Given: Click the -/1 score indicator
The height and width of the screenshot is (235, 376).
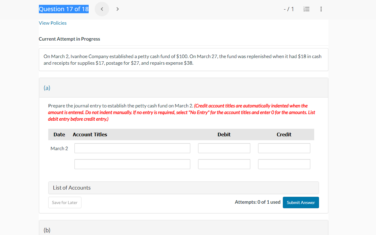Looking at the screenshot, I should point(289,9).
